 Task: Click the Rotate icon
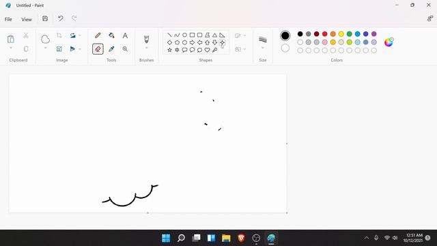(x=73, y=36)
